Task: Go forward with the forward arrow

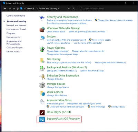Action: 10,9
